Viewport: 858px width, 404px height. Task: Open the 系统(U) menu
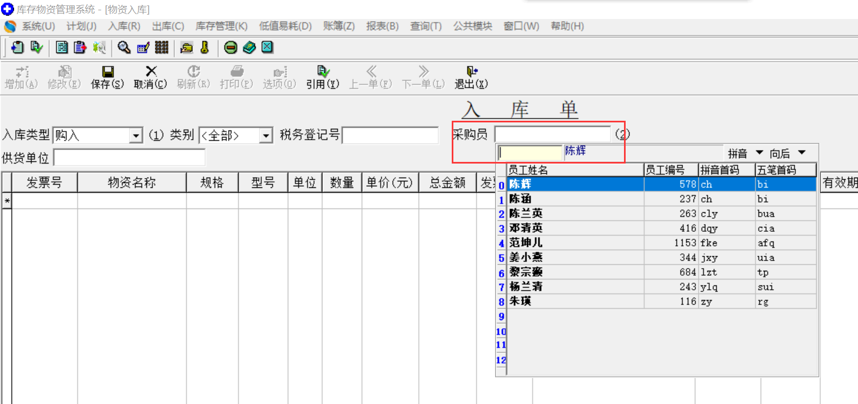(x=38, y=26)
